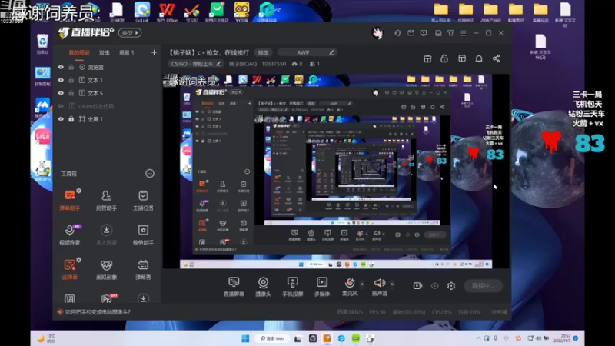Viewport: 615px width, 346px height.
Task: Open settings gear on 读弹幕
Action: pyautogui.click(x=79, y=260)
